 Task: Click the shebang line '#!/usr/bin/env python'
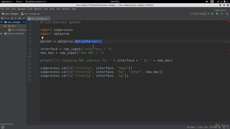pos(60,22)
